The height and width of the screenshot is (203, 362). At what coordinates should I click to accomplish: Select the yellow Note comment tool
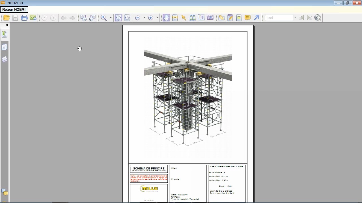[x=247, y=18]
